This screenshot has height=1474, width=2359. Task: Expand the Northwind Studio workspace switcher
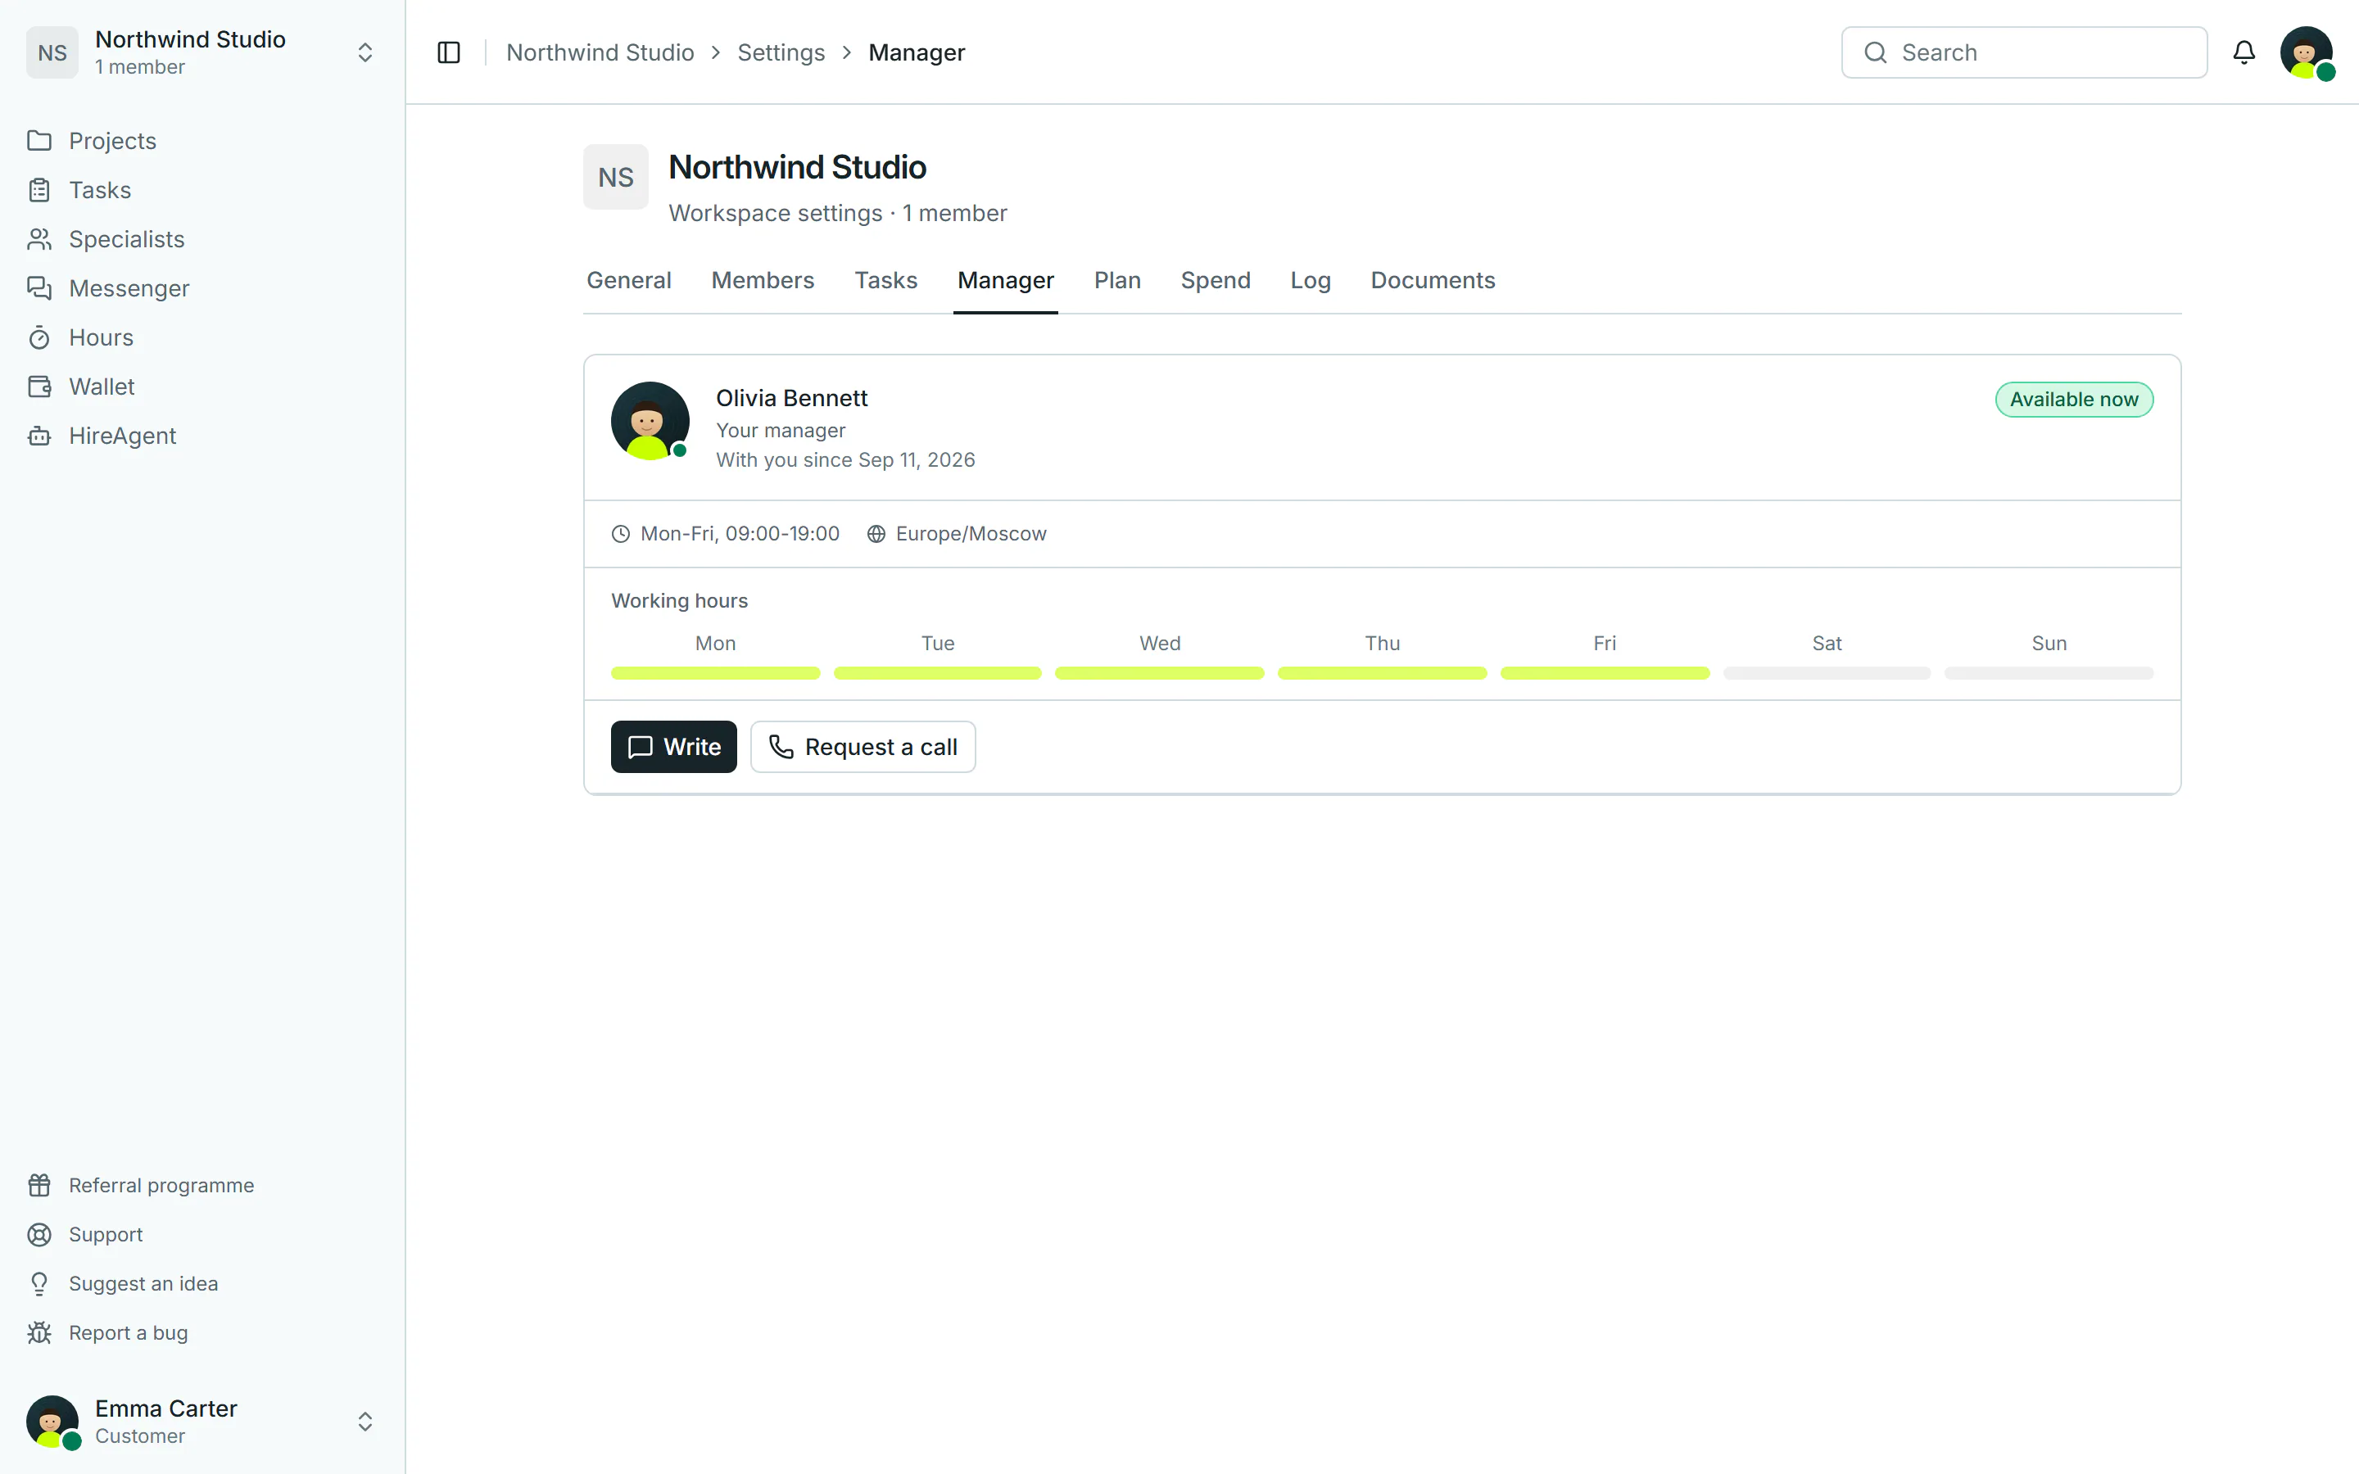click(x=365, y=52)
